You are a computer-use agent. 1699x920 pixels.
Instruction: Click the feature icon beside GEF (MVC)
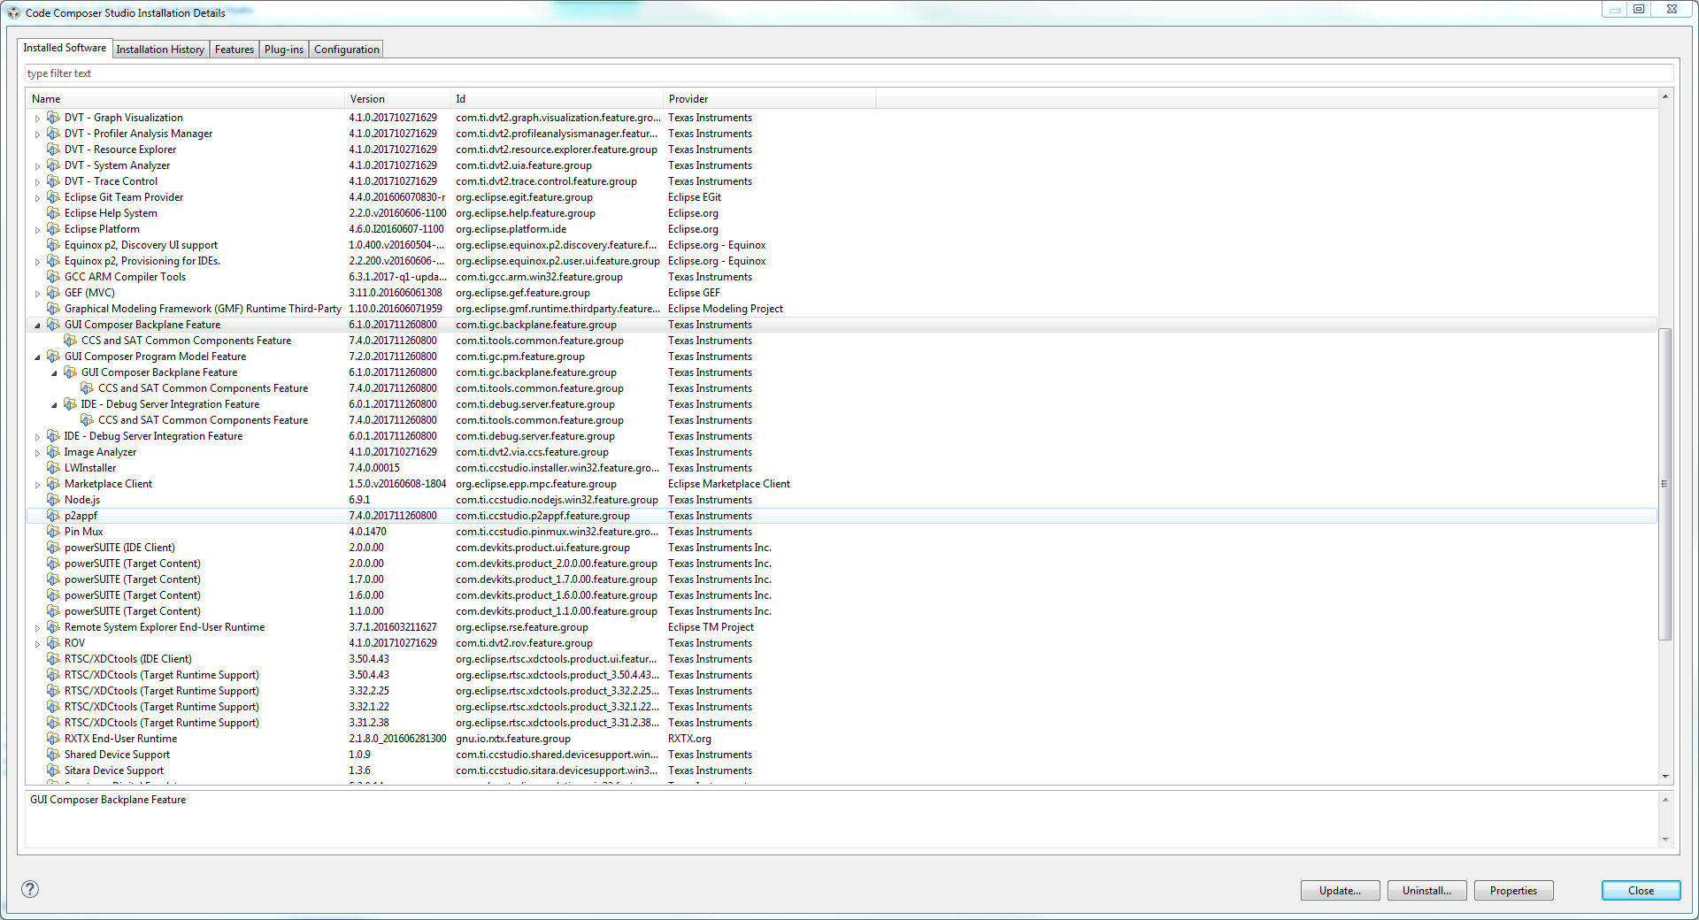(53, 293)
